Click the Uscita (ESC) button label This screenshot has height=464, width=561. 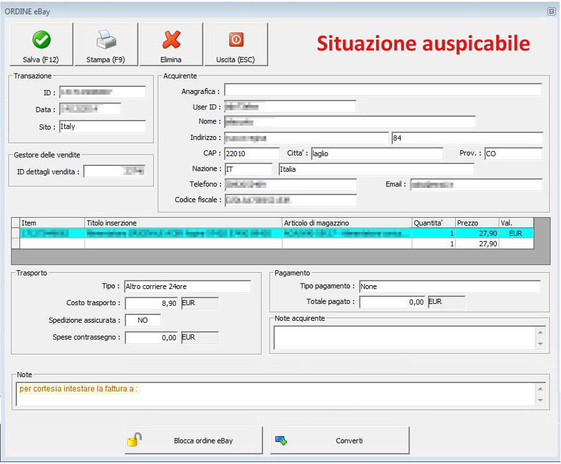pos(236,60)
